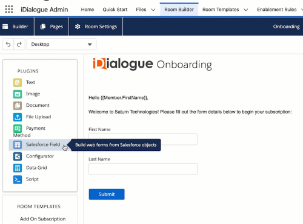Click the Configurator plugin label
The width and height of the screenshot is (303, 224).
(40, 156)
